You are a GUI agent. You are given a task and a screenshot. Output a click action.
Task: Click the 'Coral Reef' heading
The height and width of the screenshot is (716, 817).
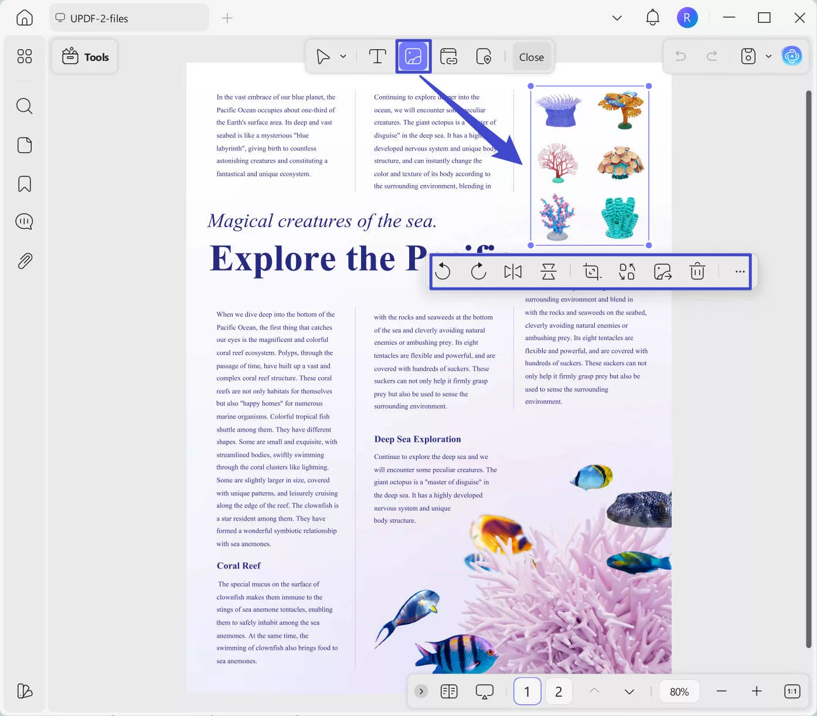(x=239, y=566)
